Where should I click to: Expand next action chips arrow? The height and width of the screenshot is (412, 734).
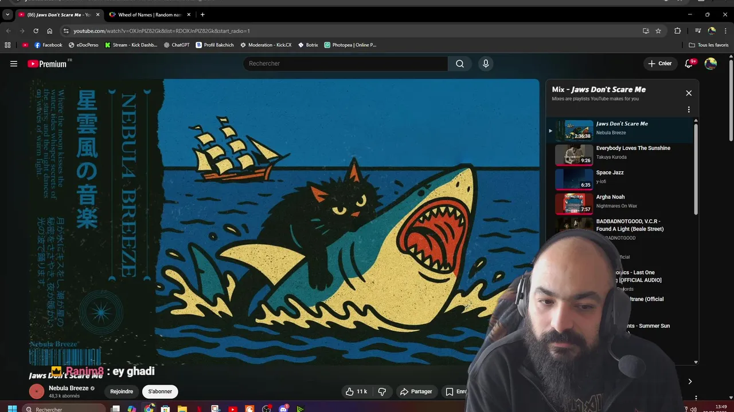coord(690,381)
